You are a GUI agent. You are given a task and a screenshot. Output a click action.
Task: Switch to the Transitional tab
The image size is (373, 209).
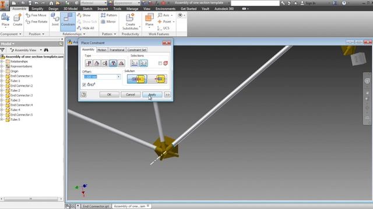pyautogui.click(x=117, y=50)
